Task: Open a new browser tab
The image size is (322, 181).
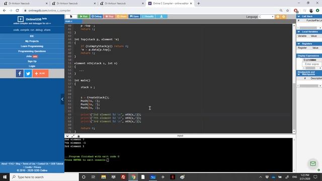Action: (198, 4)
